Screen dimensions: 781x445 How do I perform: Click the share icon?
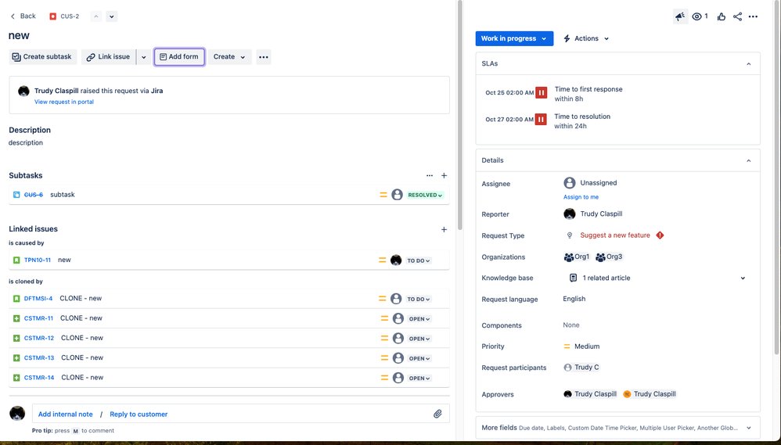[738, 16]
